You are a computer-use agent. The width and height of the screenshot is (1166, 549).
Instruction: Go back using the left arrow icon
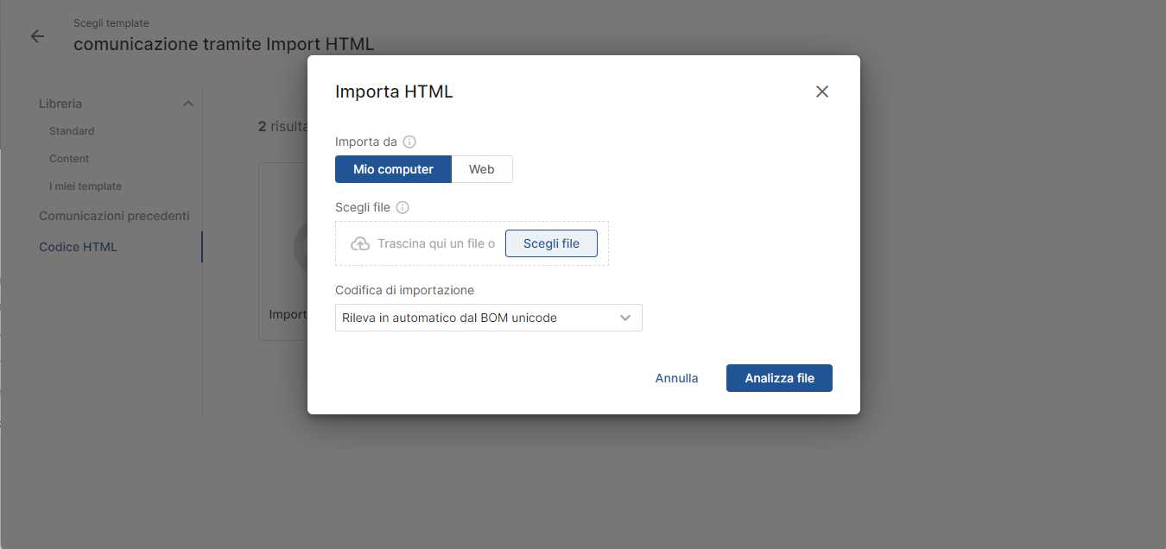point(37,36)
